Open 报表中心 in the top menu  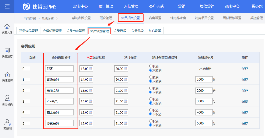click(232, 6)
